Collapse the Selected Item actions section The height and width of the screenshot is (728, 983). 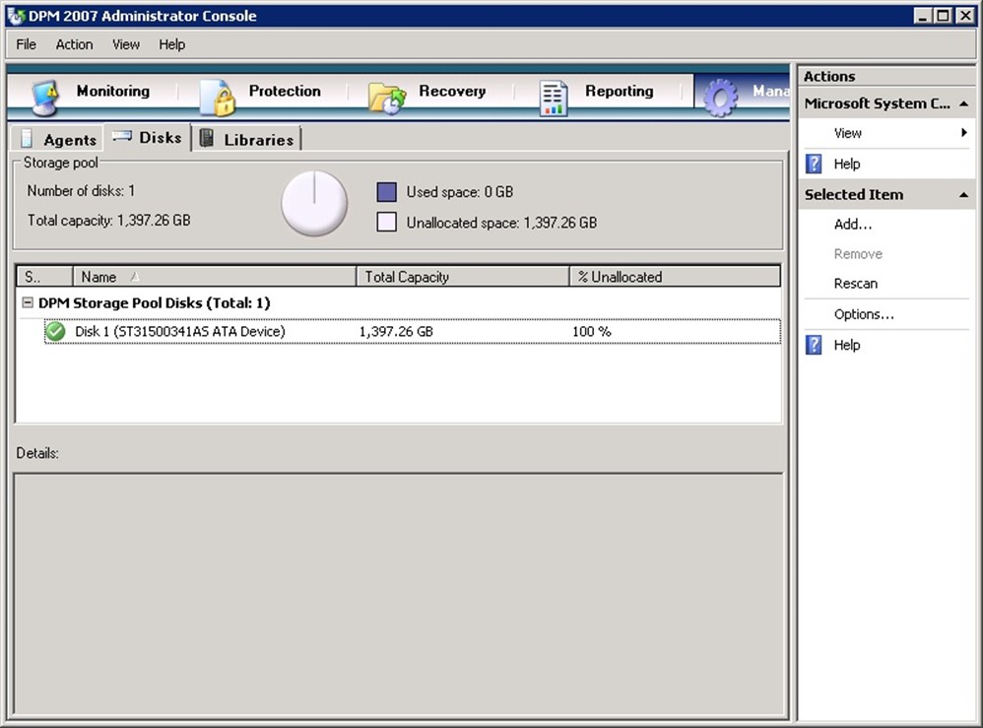(962, 195)
